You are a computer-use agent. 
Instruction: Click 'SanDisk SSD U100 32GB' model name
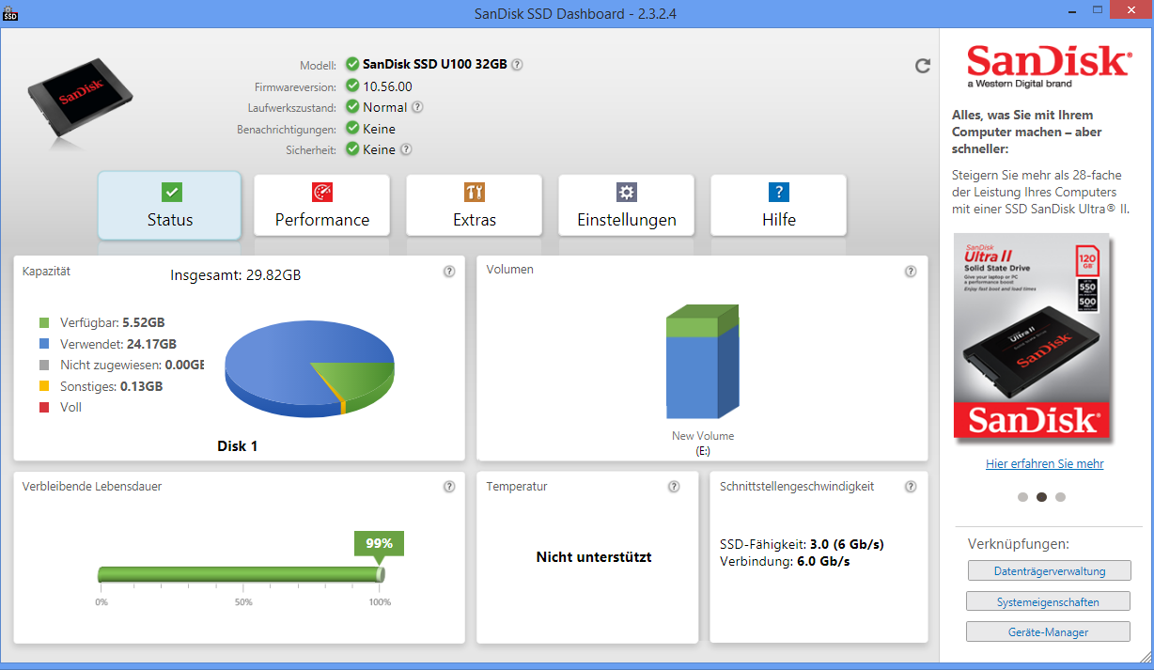[x=435, y=65]
